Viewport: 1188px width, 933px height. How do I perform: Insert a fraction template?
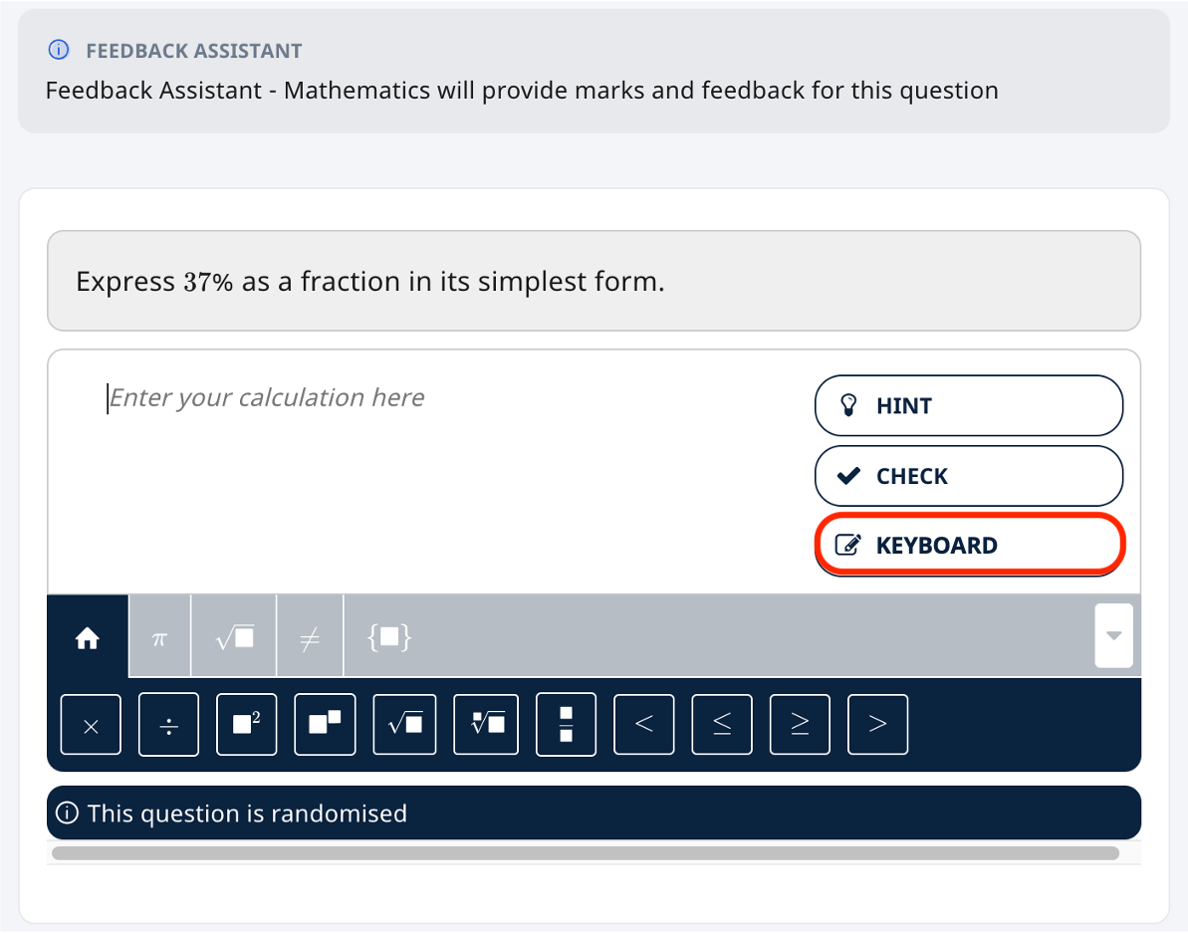tap(566, 724)
